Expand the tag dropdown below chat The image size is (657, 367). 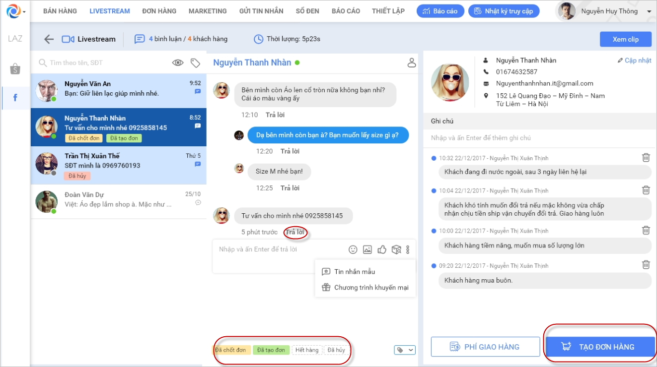[404, 350]
